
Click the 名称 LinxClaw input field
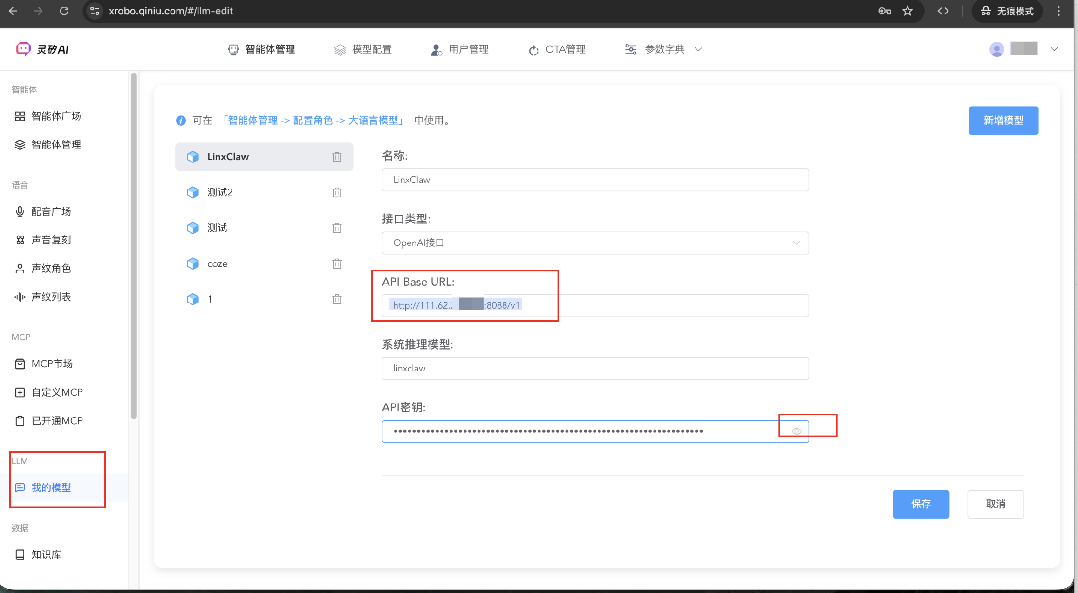595,180
